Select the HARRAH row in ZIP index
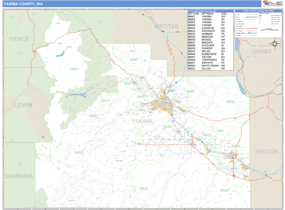 click(207, 34)
